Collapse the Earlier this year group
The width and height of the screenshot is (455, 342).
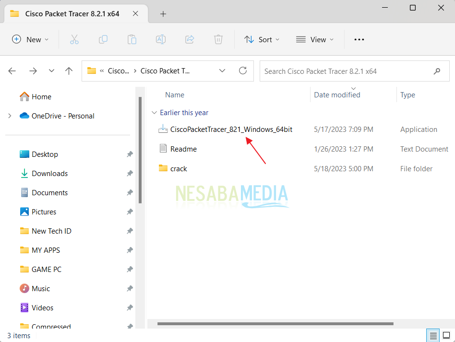coord(154,113)
